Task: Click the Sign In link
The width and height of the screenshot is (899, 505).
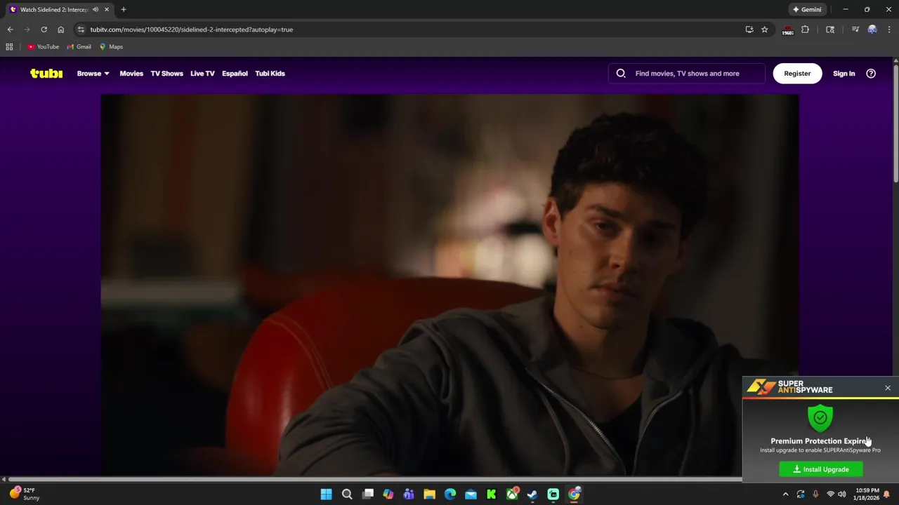Action: coord(844,73)
